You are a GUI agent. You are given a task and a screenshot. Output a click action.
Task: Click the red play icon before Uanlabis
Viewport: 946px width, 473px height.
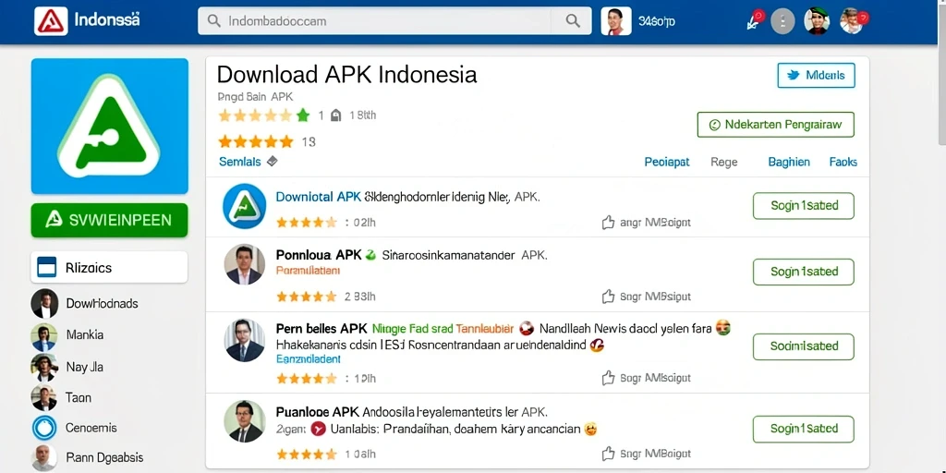[x=318, y=429]
